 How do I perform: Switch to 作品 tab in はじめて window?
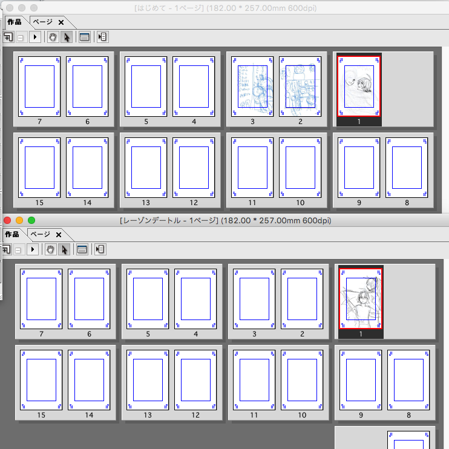(x=15, y=22)
